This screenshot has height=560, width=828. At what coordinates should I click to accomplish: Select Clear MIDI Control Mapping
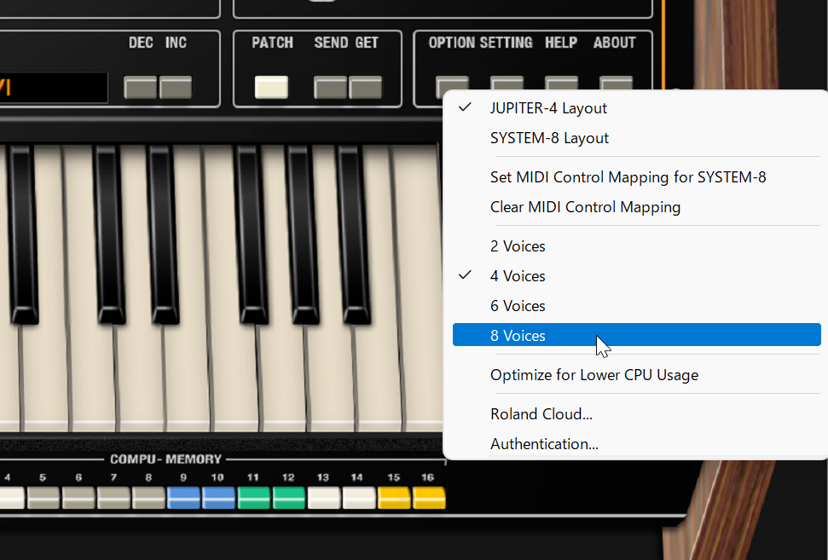click(x=636, y=207)
